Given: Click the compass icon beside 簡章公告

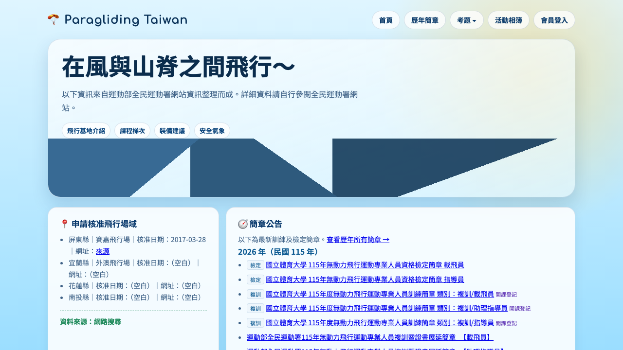Looking at the screenshot, I should [243, 224].
